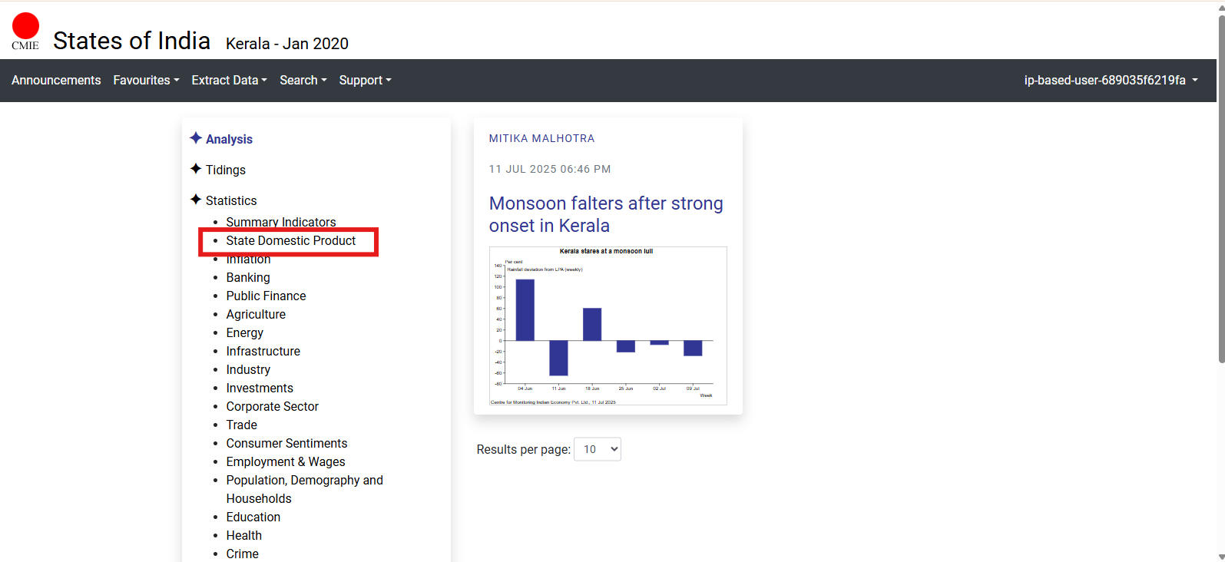
Task: Open Consumer Sentiments statistics
Action: click(x=286, y=443)
